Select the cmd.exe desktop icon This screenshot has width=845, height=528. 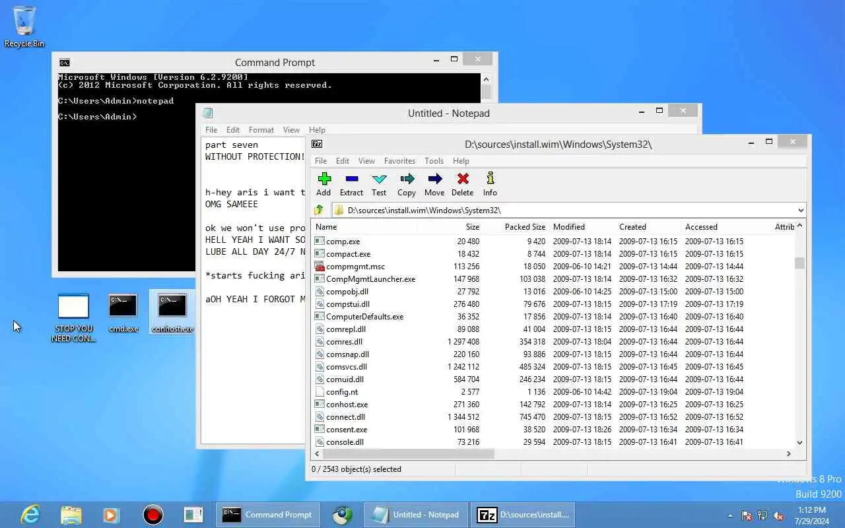coord(123,313)
